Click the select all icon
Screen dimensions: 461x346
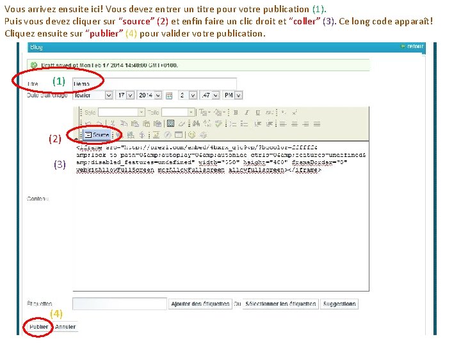[170, 124]
